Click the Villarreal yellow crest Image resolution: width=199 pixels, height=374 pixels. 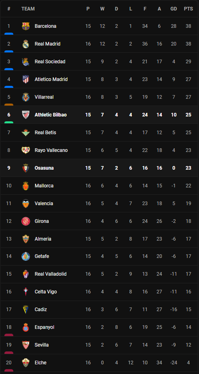[x=26, y=97]
